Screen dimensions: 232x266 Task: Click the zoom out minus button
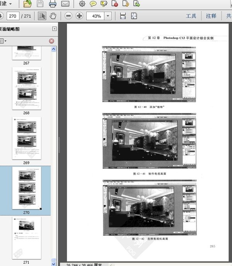click(68, 16)
